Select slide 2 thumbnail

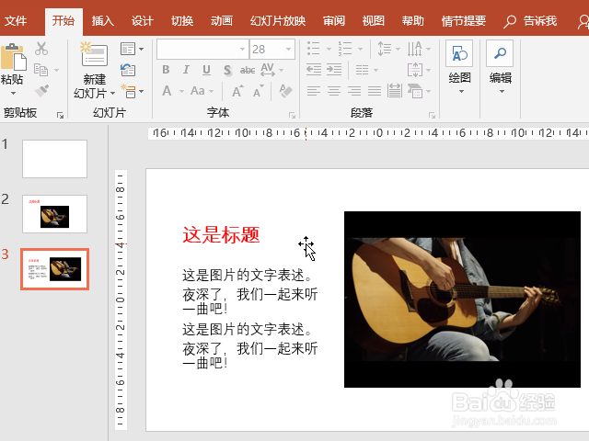pos(54,214)
